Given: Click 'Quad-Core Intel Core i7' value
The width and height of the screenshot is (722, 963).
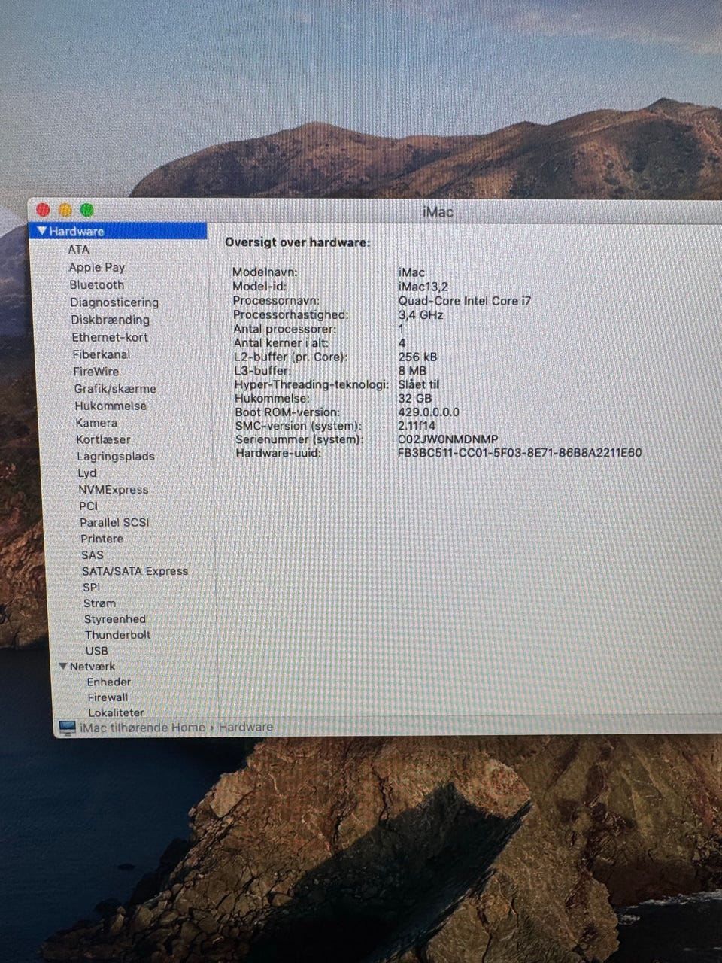Looking at the screenshot, I should tap(465, 301).
